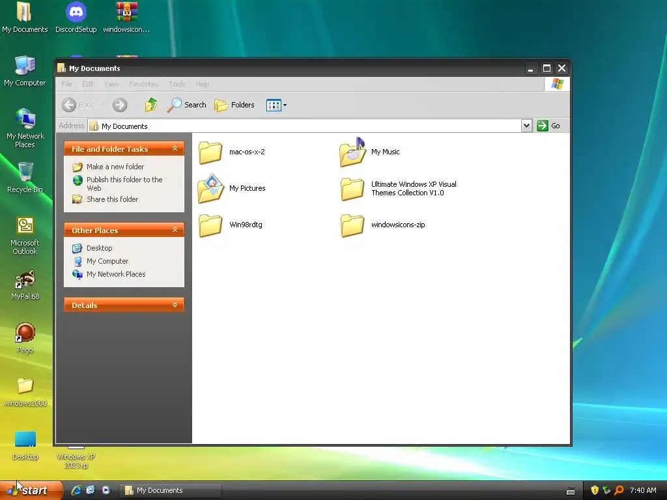Select Ultimate Windows XP Visual Themes folder
Image resolution: width=667 pixels, height=500 pixels.
point(352,189)
